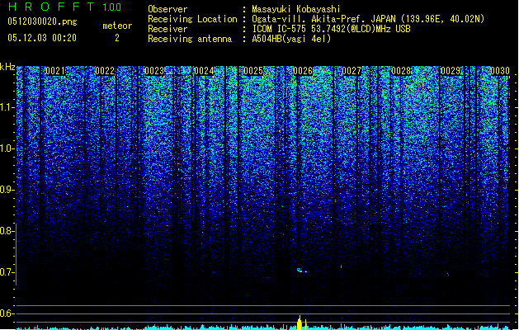
Task: Click the 0.9 kHz axis tick label
Action: pyautogui.click(x=7, y=190)
